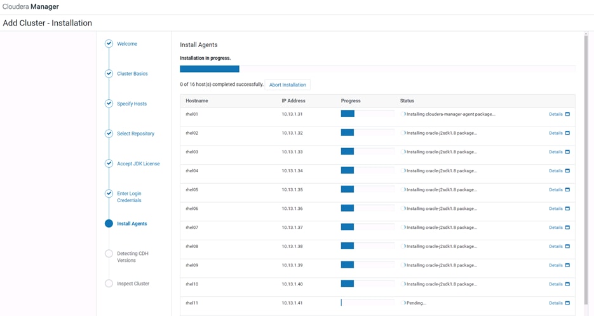594x316 pixels.
Task: Click hostname cell rhel09
Action: click(x=192, y=265)
